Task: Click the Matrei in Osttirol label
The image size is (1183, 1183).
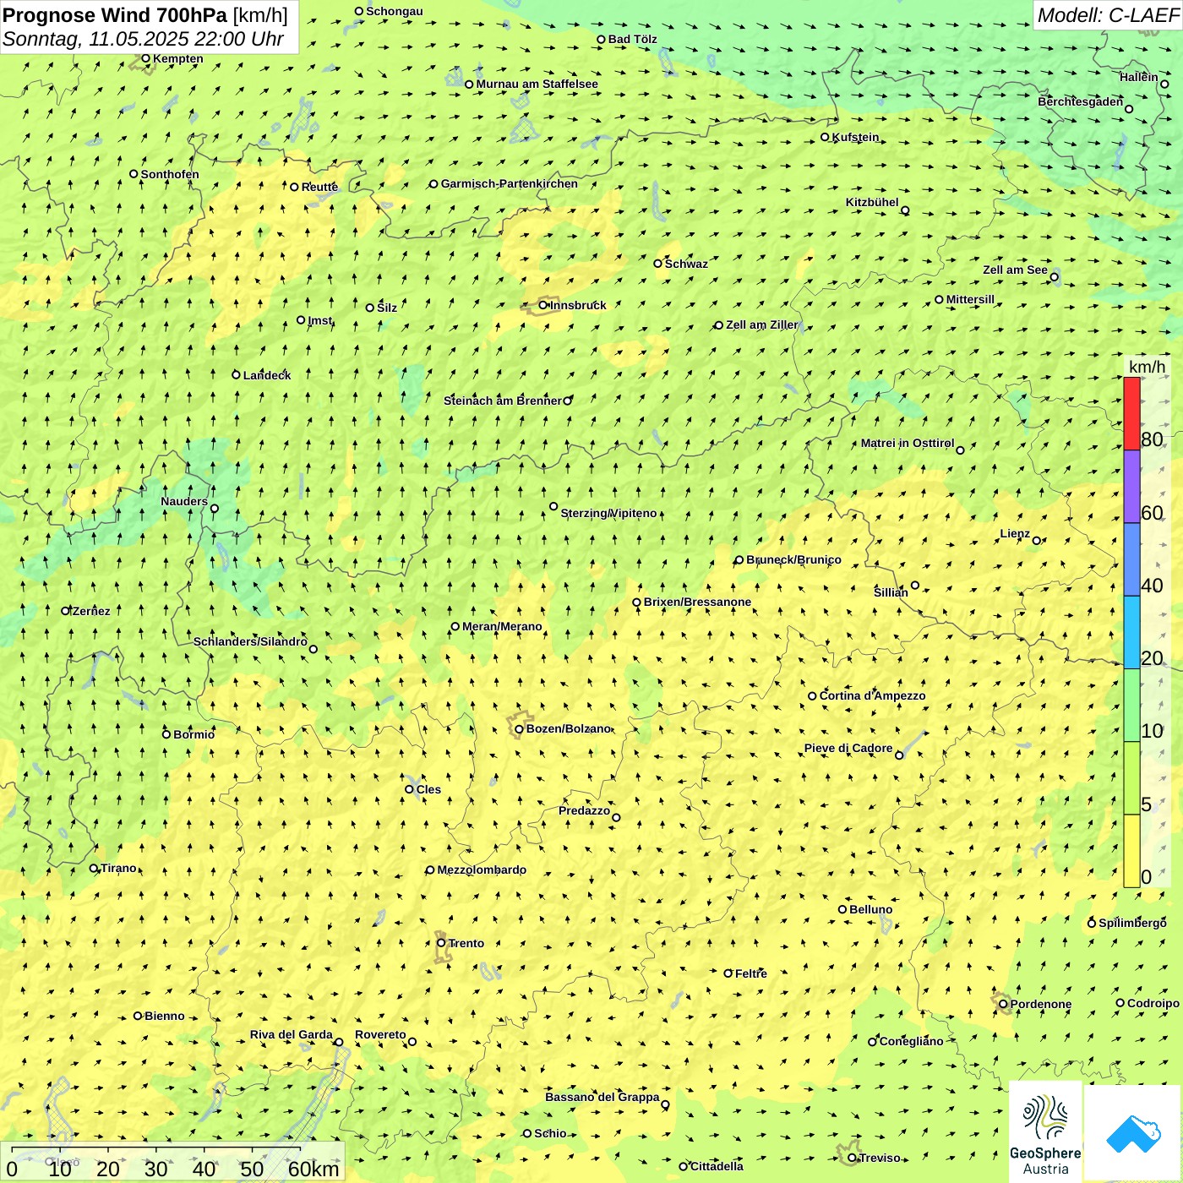Action: pyautogui.click(x=907, y=443)
